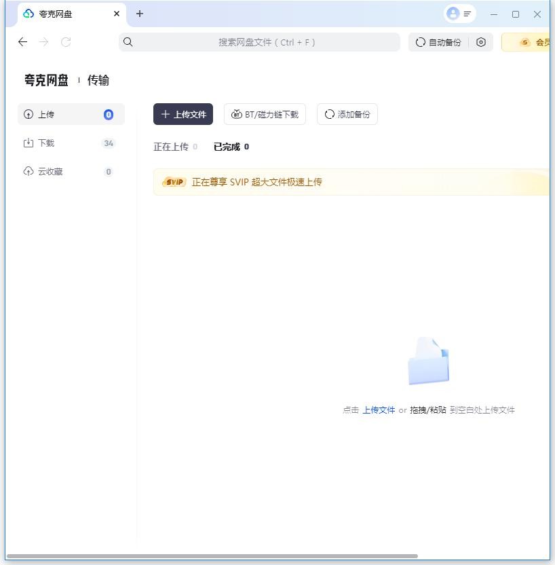This screenshot has height=565, width=555.
Task: Click the SVIP 超大文件极速上传 banner text
Action: coord(257,182)
